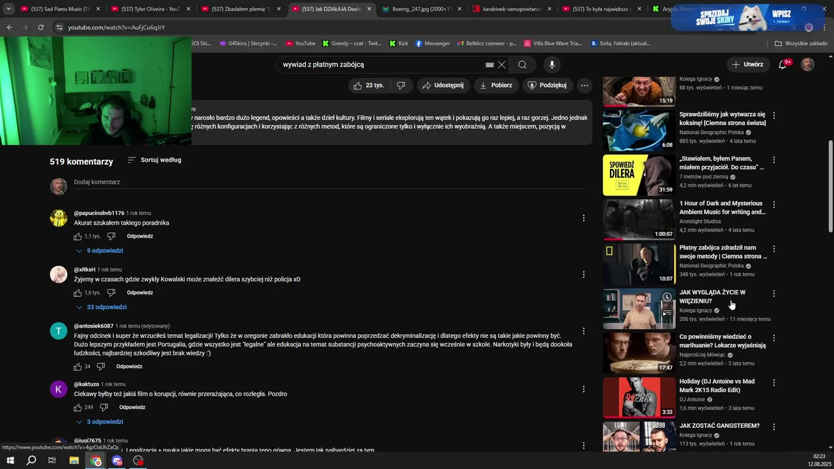
Task: Open menu for Płatny zabójca video
Action: (x=774, y=249)
